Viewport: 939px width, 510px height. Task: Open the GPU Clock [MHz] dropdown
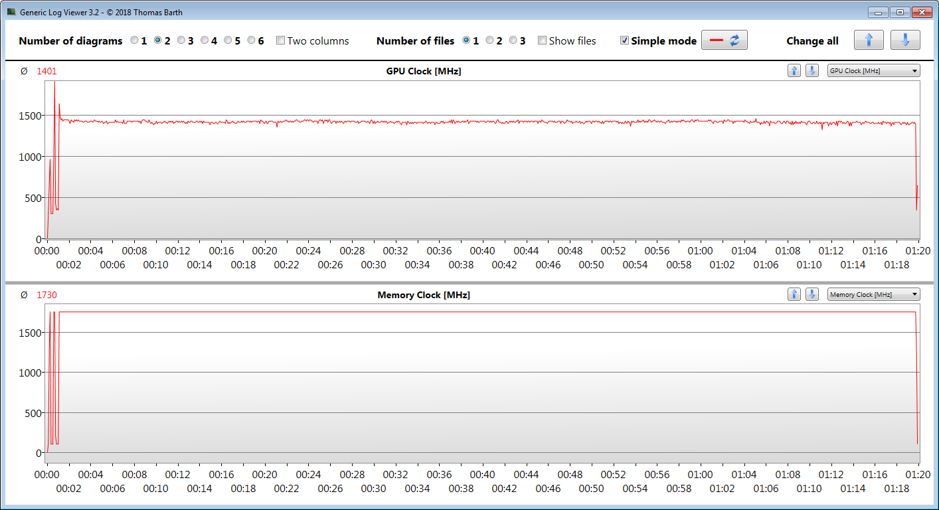point(873,70)
